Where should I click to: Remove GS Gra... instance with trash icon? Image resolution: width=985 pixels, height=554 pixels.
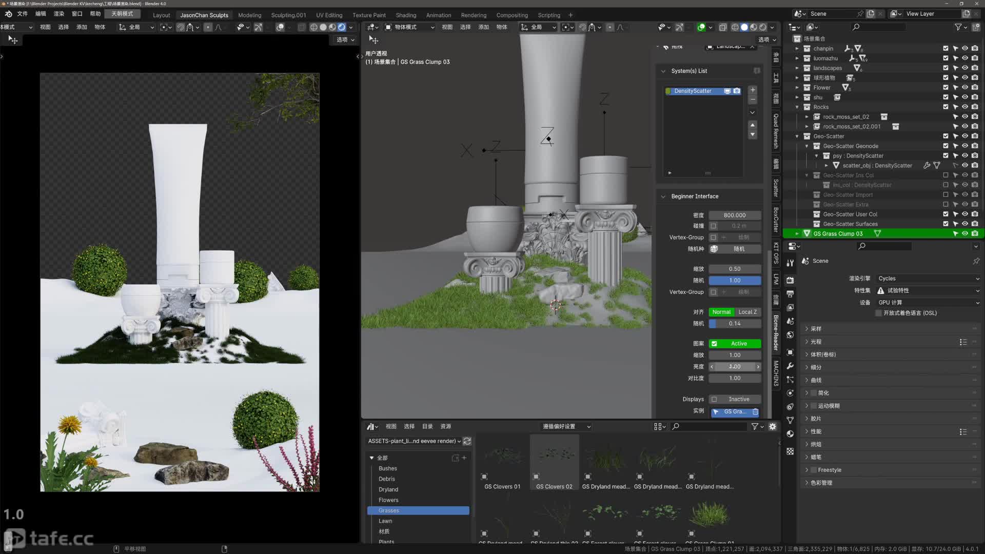(x=755, y=412)
